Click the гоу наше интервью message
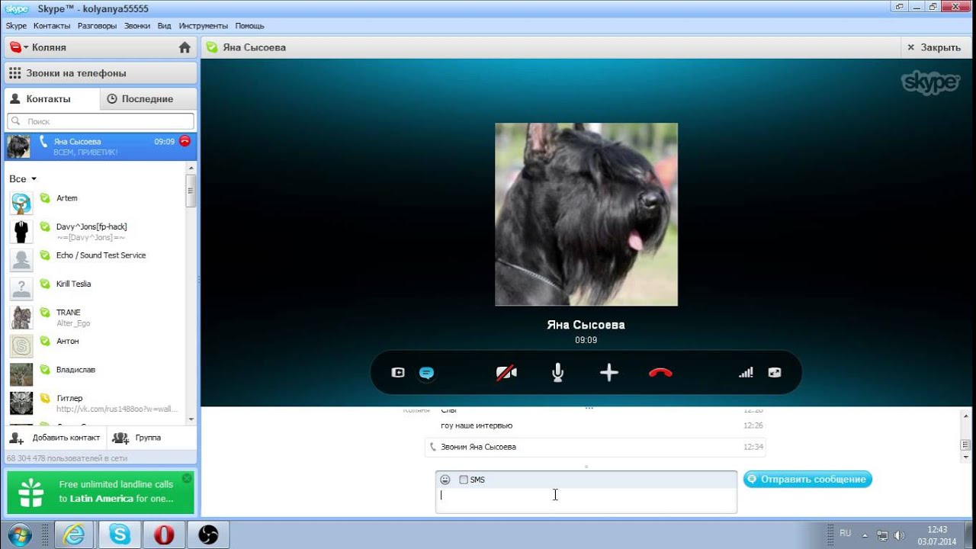This screenshot has height=549, width=976. pos(477,425)
